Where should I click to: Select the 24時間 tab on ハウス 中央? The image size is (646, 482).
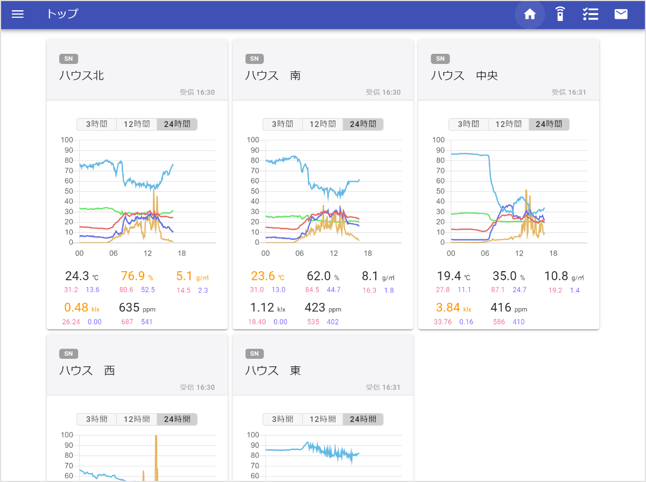coord(549,124)
